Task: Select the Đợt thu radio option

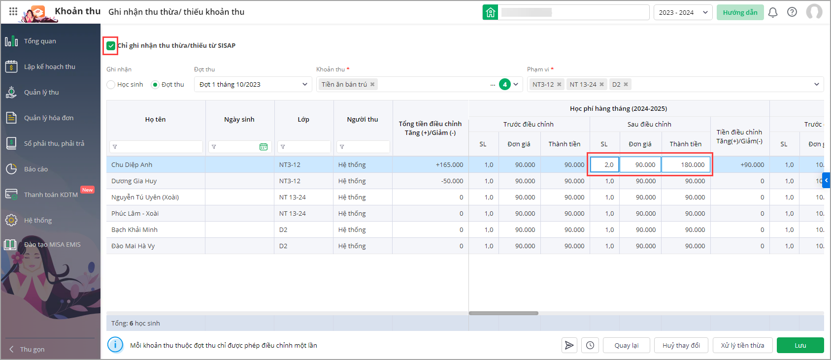Action: [156, 85]
